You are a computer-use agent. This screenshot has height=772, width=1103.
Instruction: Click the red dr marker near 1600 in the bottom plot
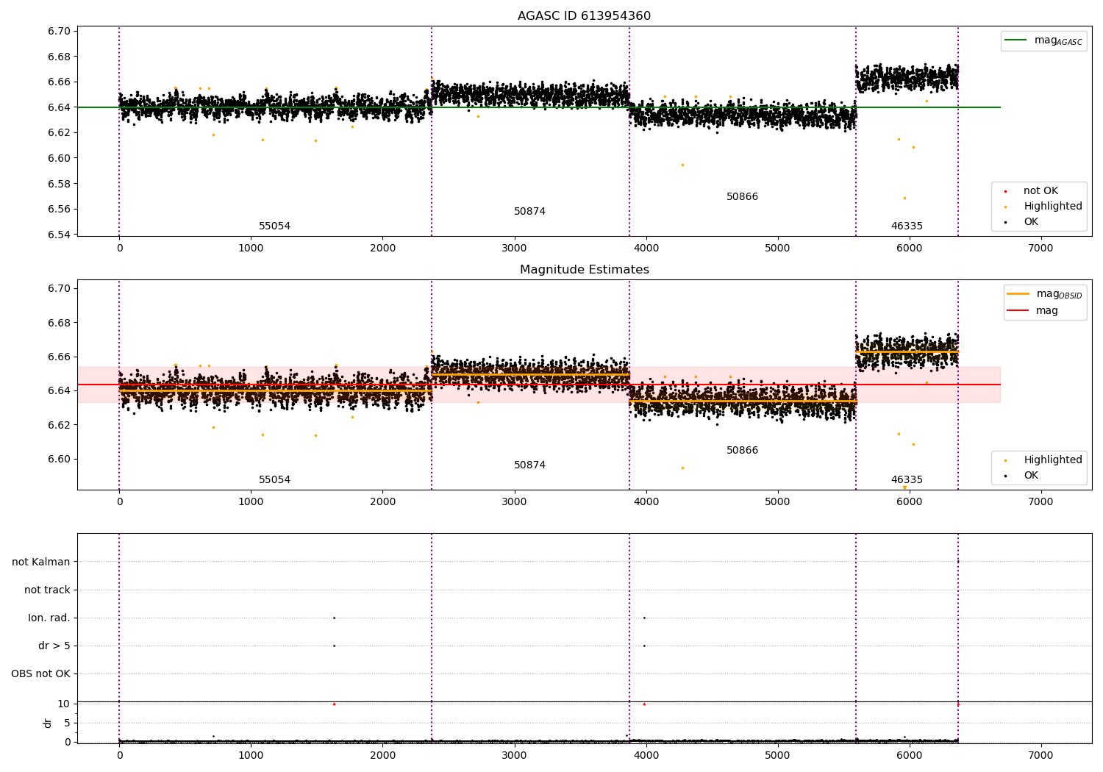tap(334, 704)
